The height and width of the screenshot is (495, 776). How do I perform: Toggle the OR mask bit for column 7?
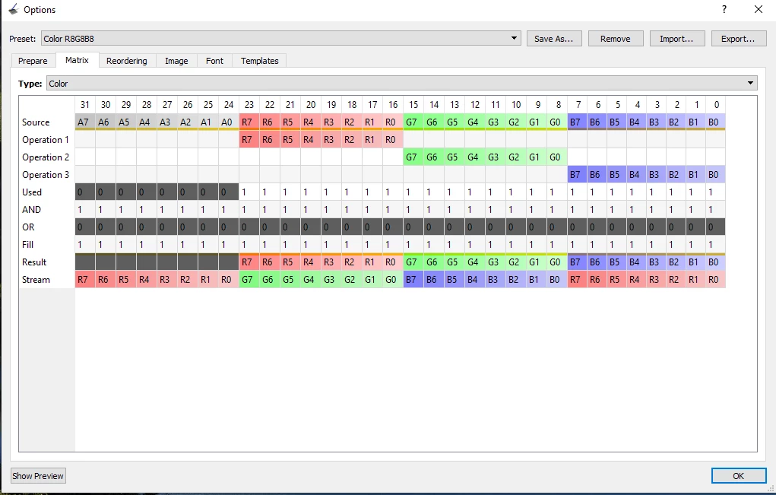pyautogui.click(x=578, y=227)
